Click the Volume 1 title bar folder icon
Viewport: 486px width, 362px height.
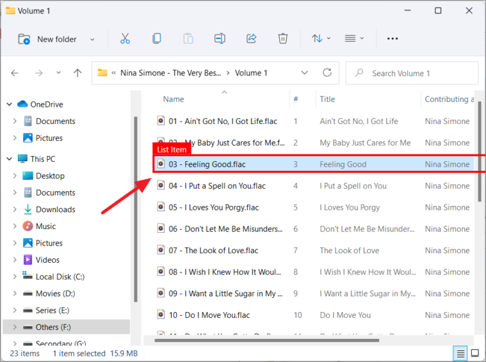tap(10, 10)
